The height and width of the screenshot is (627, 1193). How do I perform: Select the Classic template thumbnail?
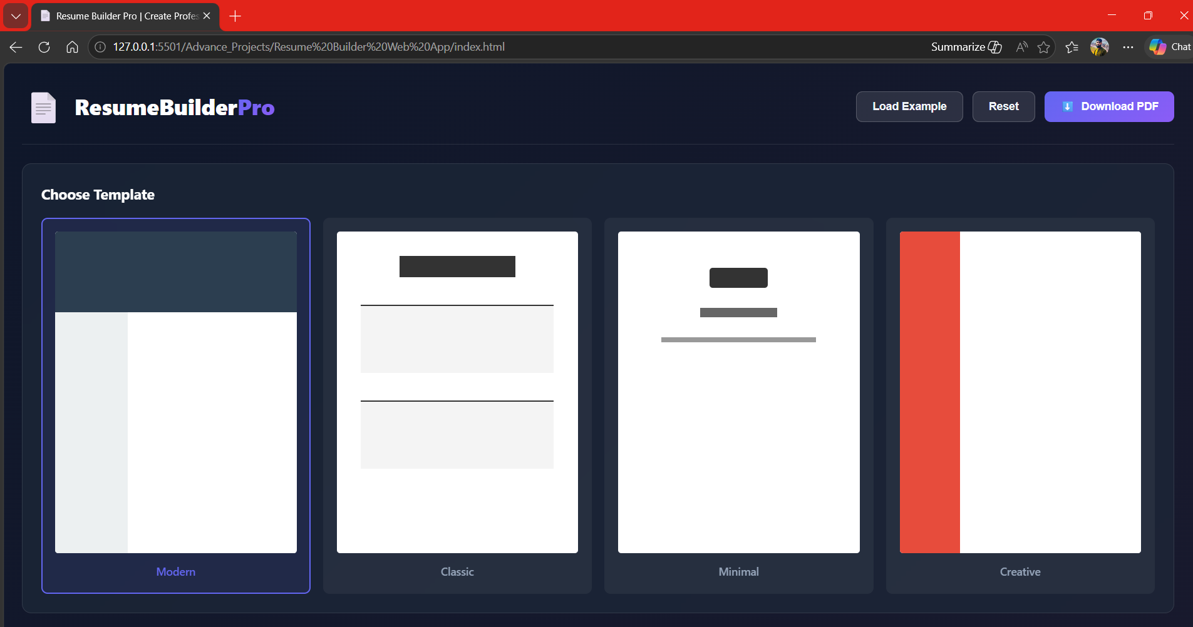457,392
